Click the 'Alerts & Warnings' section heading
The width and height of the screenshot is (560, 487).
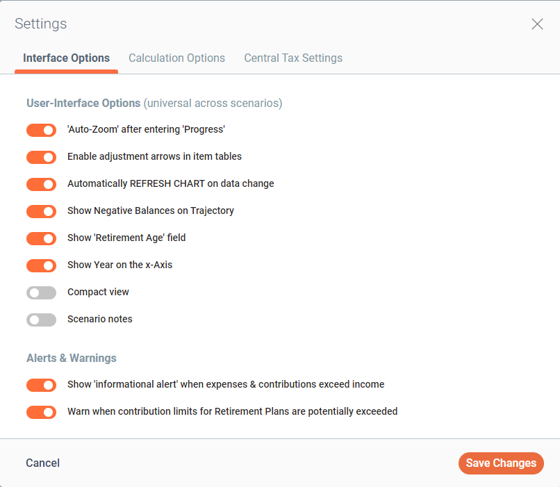[x=71, y=358]
